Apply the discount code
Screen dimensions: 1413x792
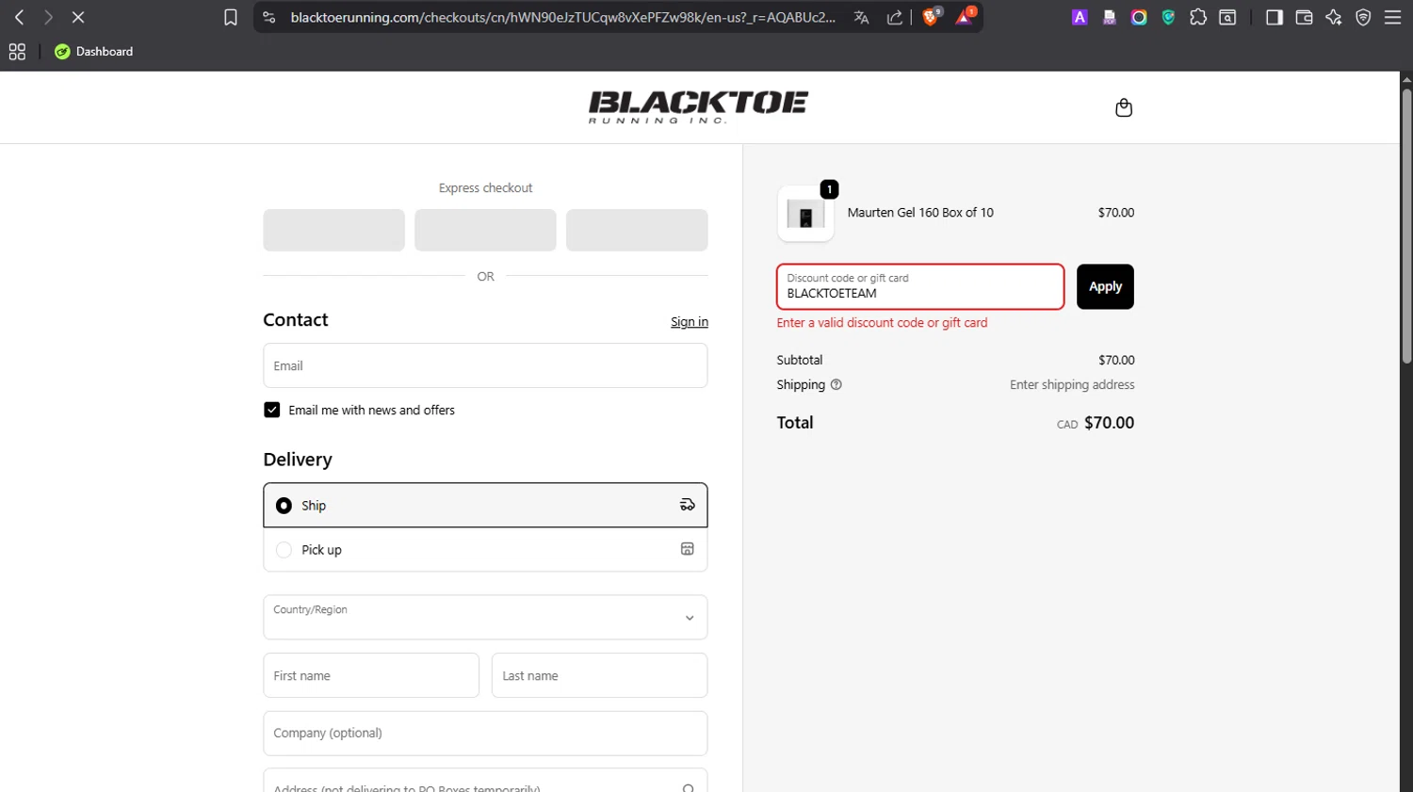[1105, 286]
